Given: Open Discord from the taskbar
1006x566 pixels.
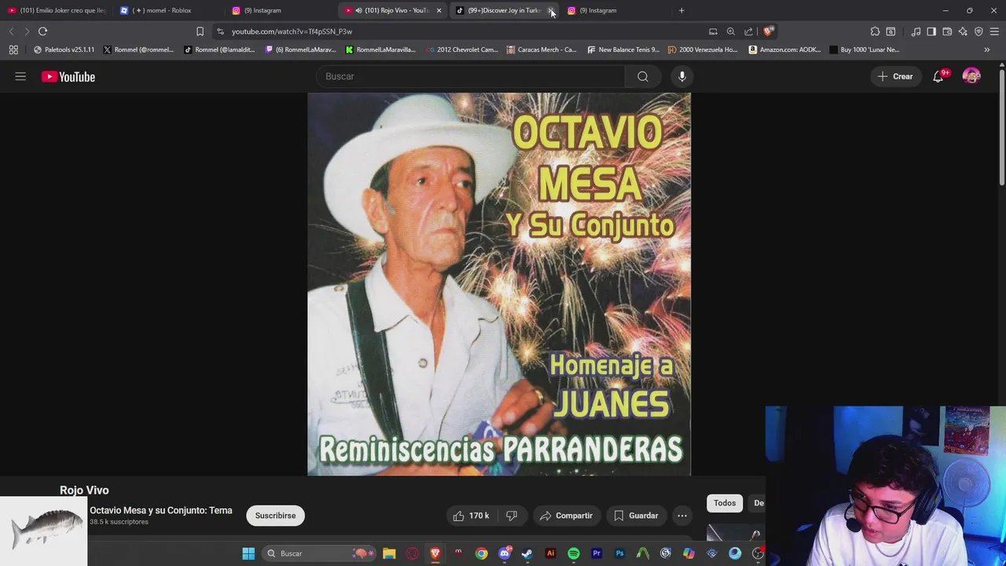Looking at the screenshot, I should tap(505, 553).
